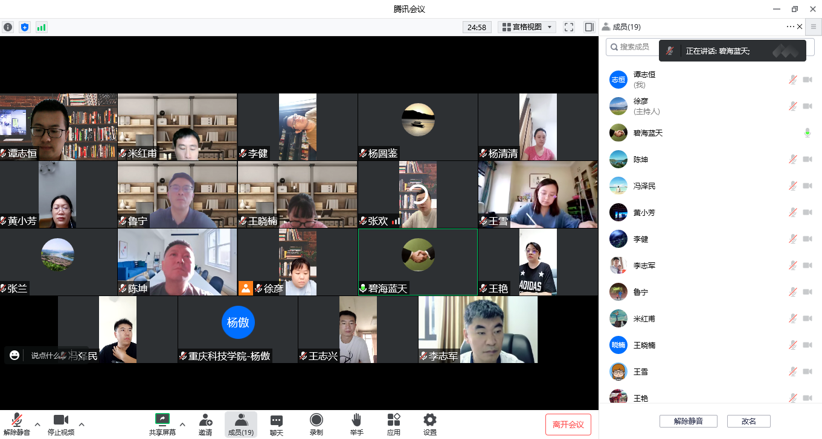Click 米红甫's video tile
Image resolution: width=822 pixels, height=439 pixels.
[178, 127]
